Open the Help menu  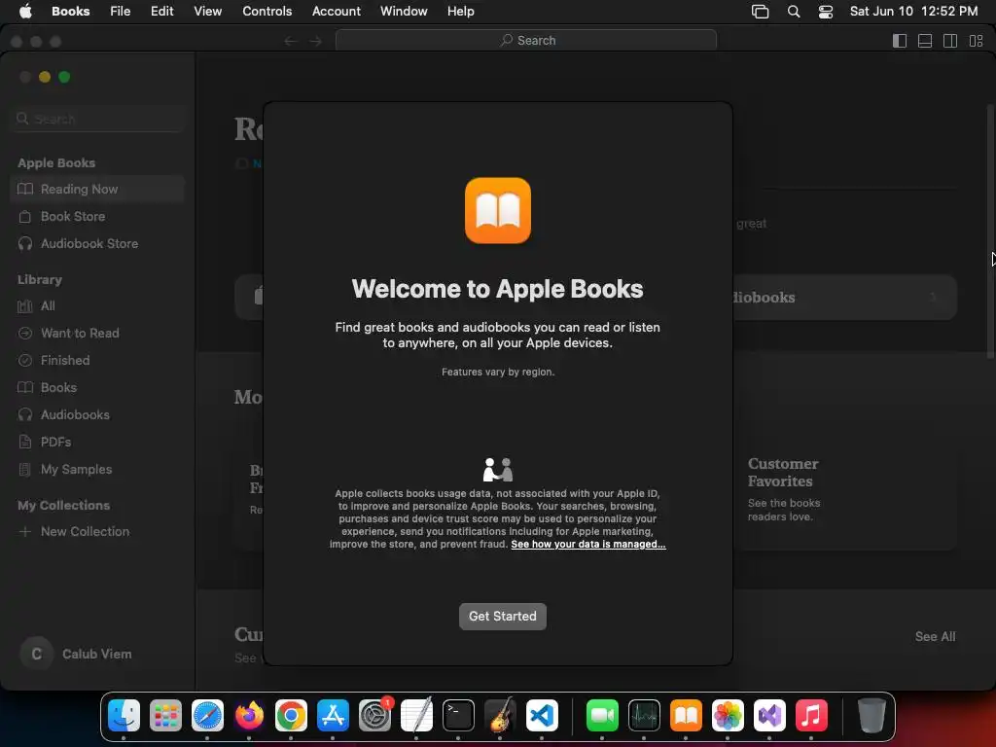coord(460,12)
